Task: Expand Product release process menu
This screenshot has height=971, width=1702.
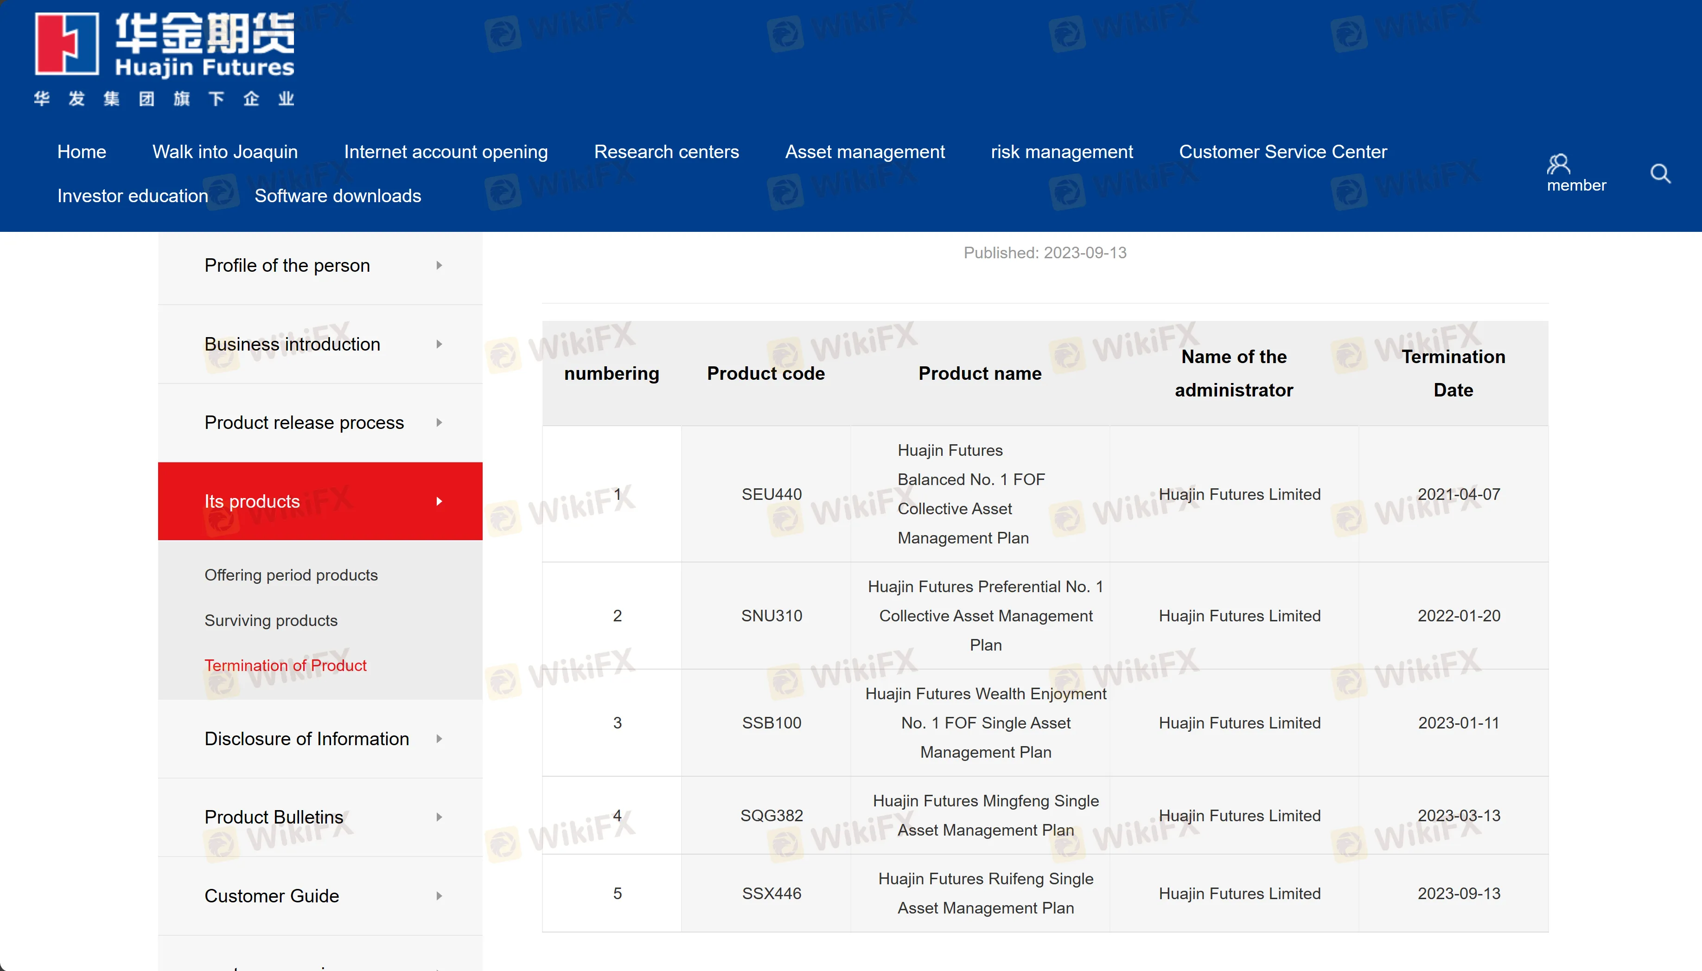Action: 439,423
